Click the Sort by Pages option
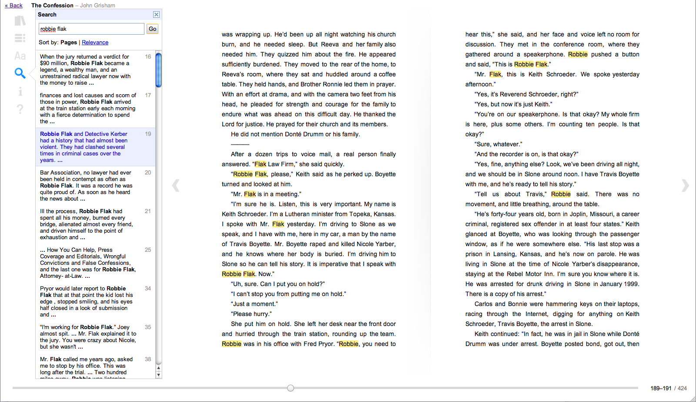 tap(69, 43)
